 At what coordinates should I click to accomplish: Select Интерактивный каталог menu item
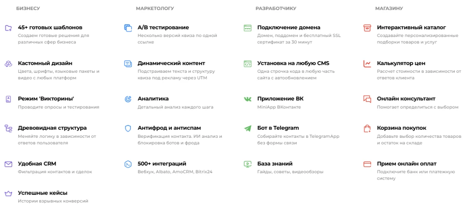tap(411, 27)
